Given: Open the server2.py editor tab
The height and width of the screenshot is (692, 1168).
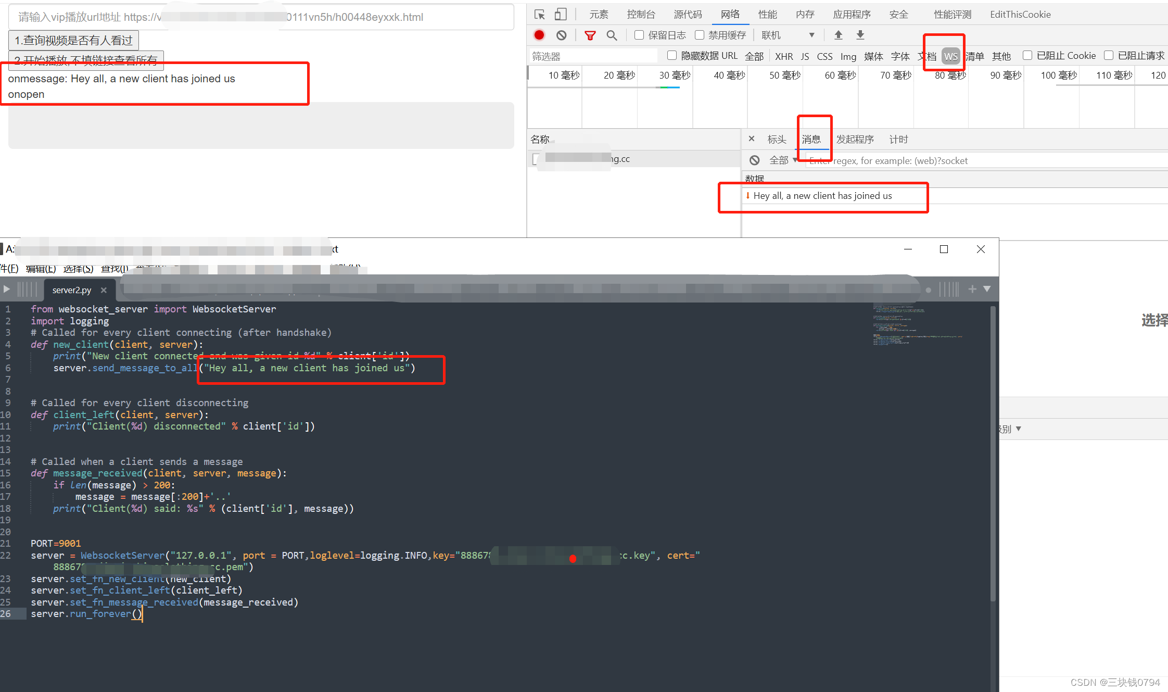Looking at the screenshot, I should tap(72, 290).
